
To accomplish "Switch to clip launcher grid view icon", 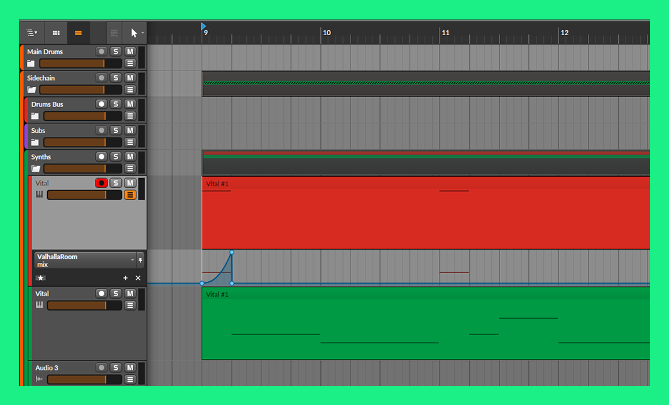I will pos(56,33).
